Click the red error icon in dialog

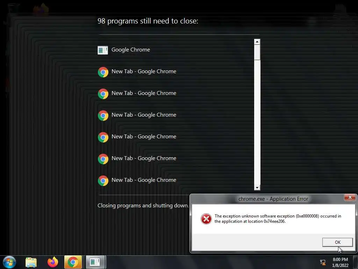[206, 219]
